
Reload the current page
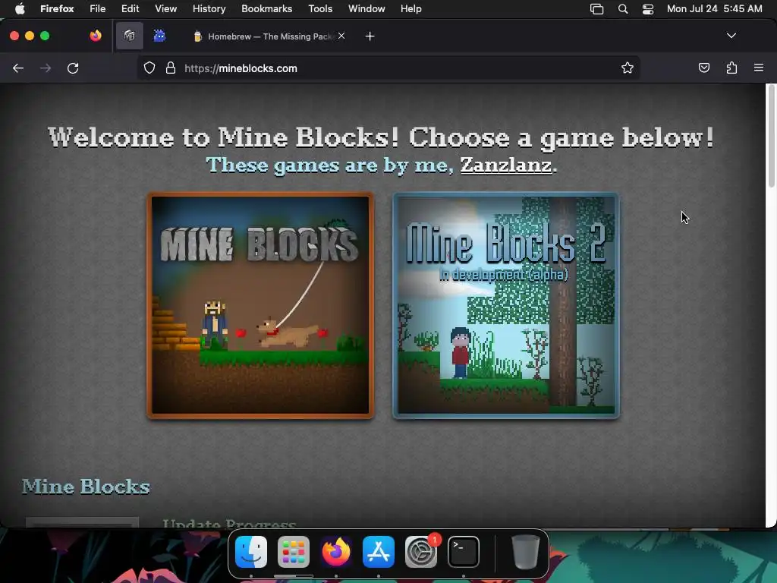[73, 68]
